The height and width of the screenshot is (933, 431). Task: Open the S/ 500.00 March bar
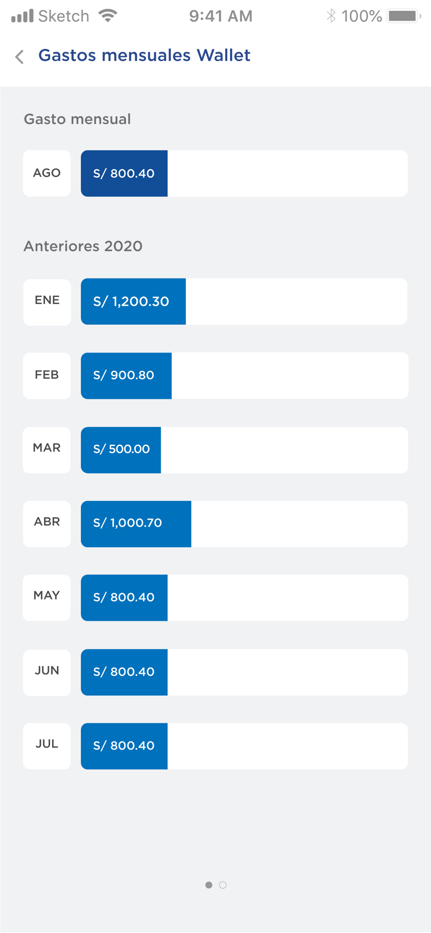pos(121,450)
